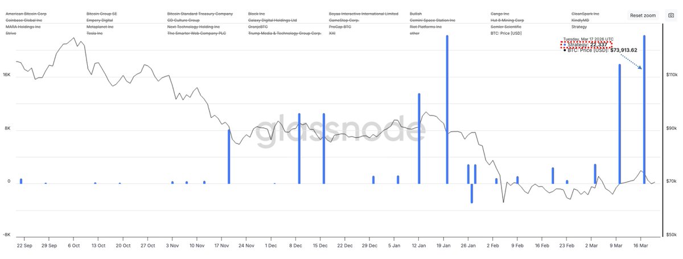Toggle Bitcoin Group SE legend entry
This screenshot has width=683, height=259.
tap(103, 13)
